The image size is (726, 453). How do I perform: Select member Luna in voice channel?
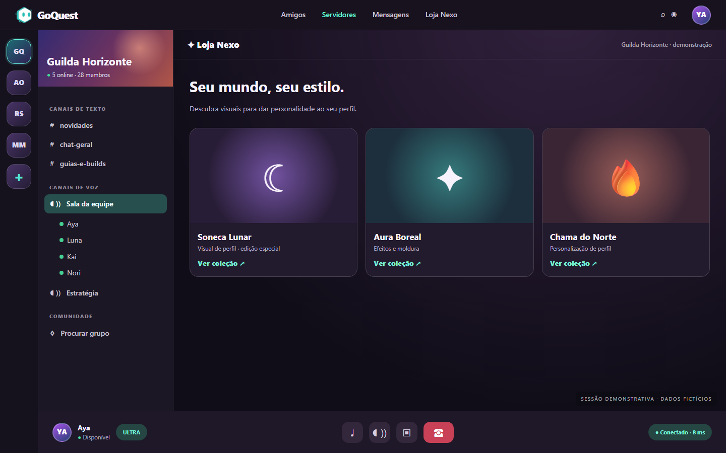coord(71,240)
